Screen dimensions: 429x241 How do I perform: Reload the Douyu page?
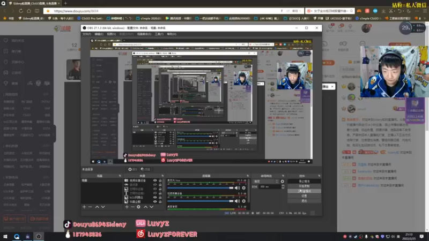click(21, 11)
